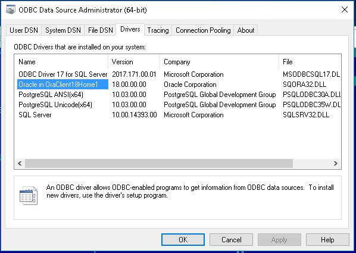
Task: Sort drivers by Name column header
Action: [61, 62]
